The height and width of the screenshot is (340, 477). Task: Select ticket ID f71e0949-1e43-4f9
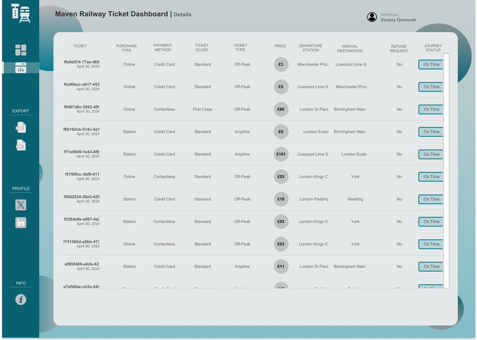point(81,152)
